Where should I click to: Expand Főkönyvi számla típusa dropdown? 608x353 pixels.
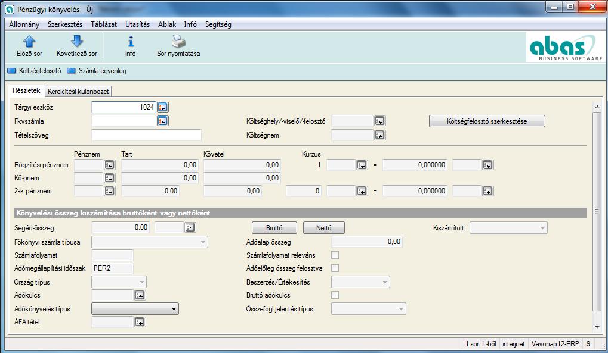(203, 242)
